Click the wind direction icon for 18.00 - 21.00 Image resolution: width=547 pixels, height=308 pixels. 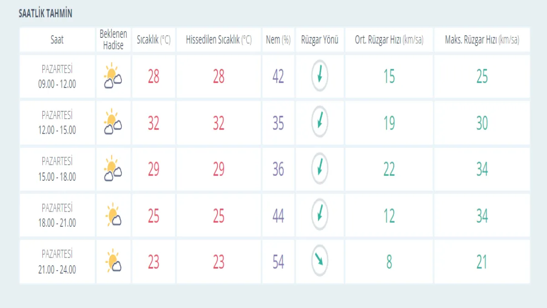click(320, 214)
